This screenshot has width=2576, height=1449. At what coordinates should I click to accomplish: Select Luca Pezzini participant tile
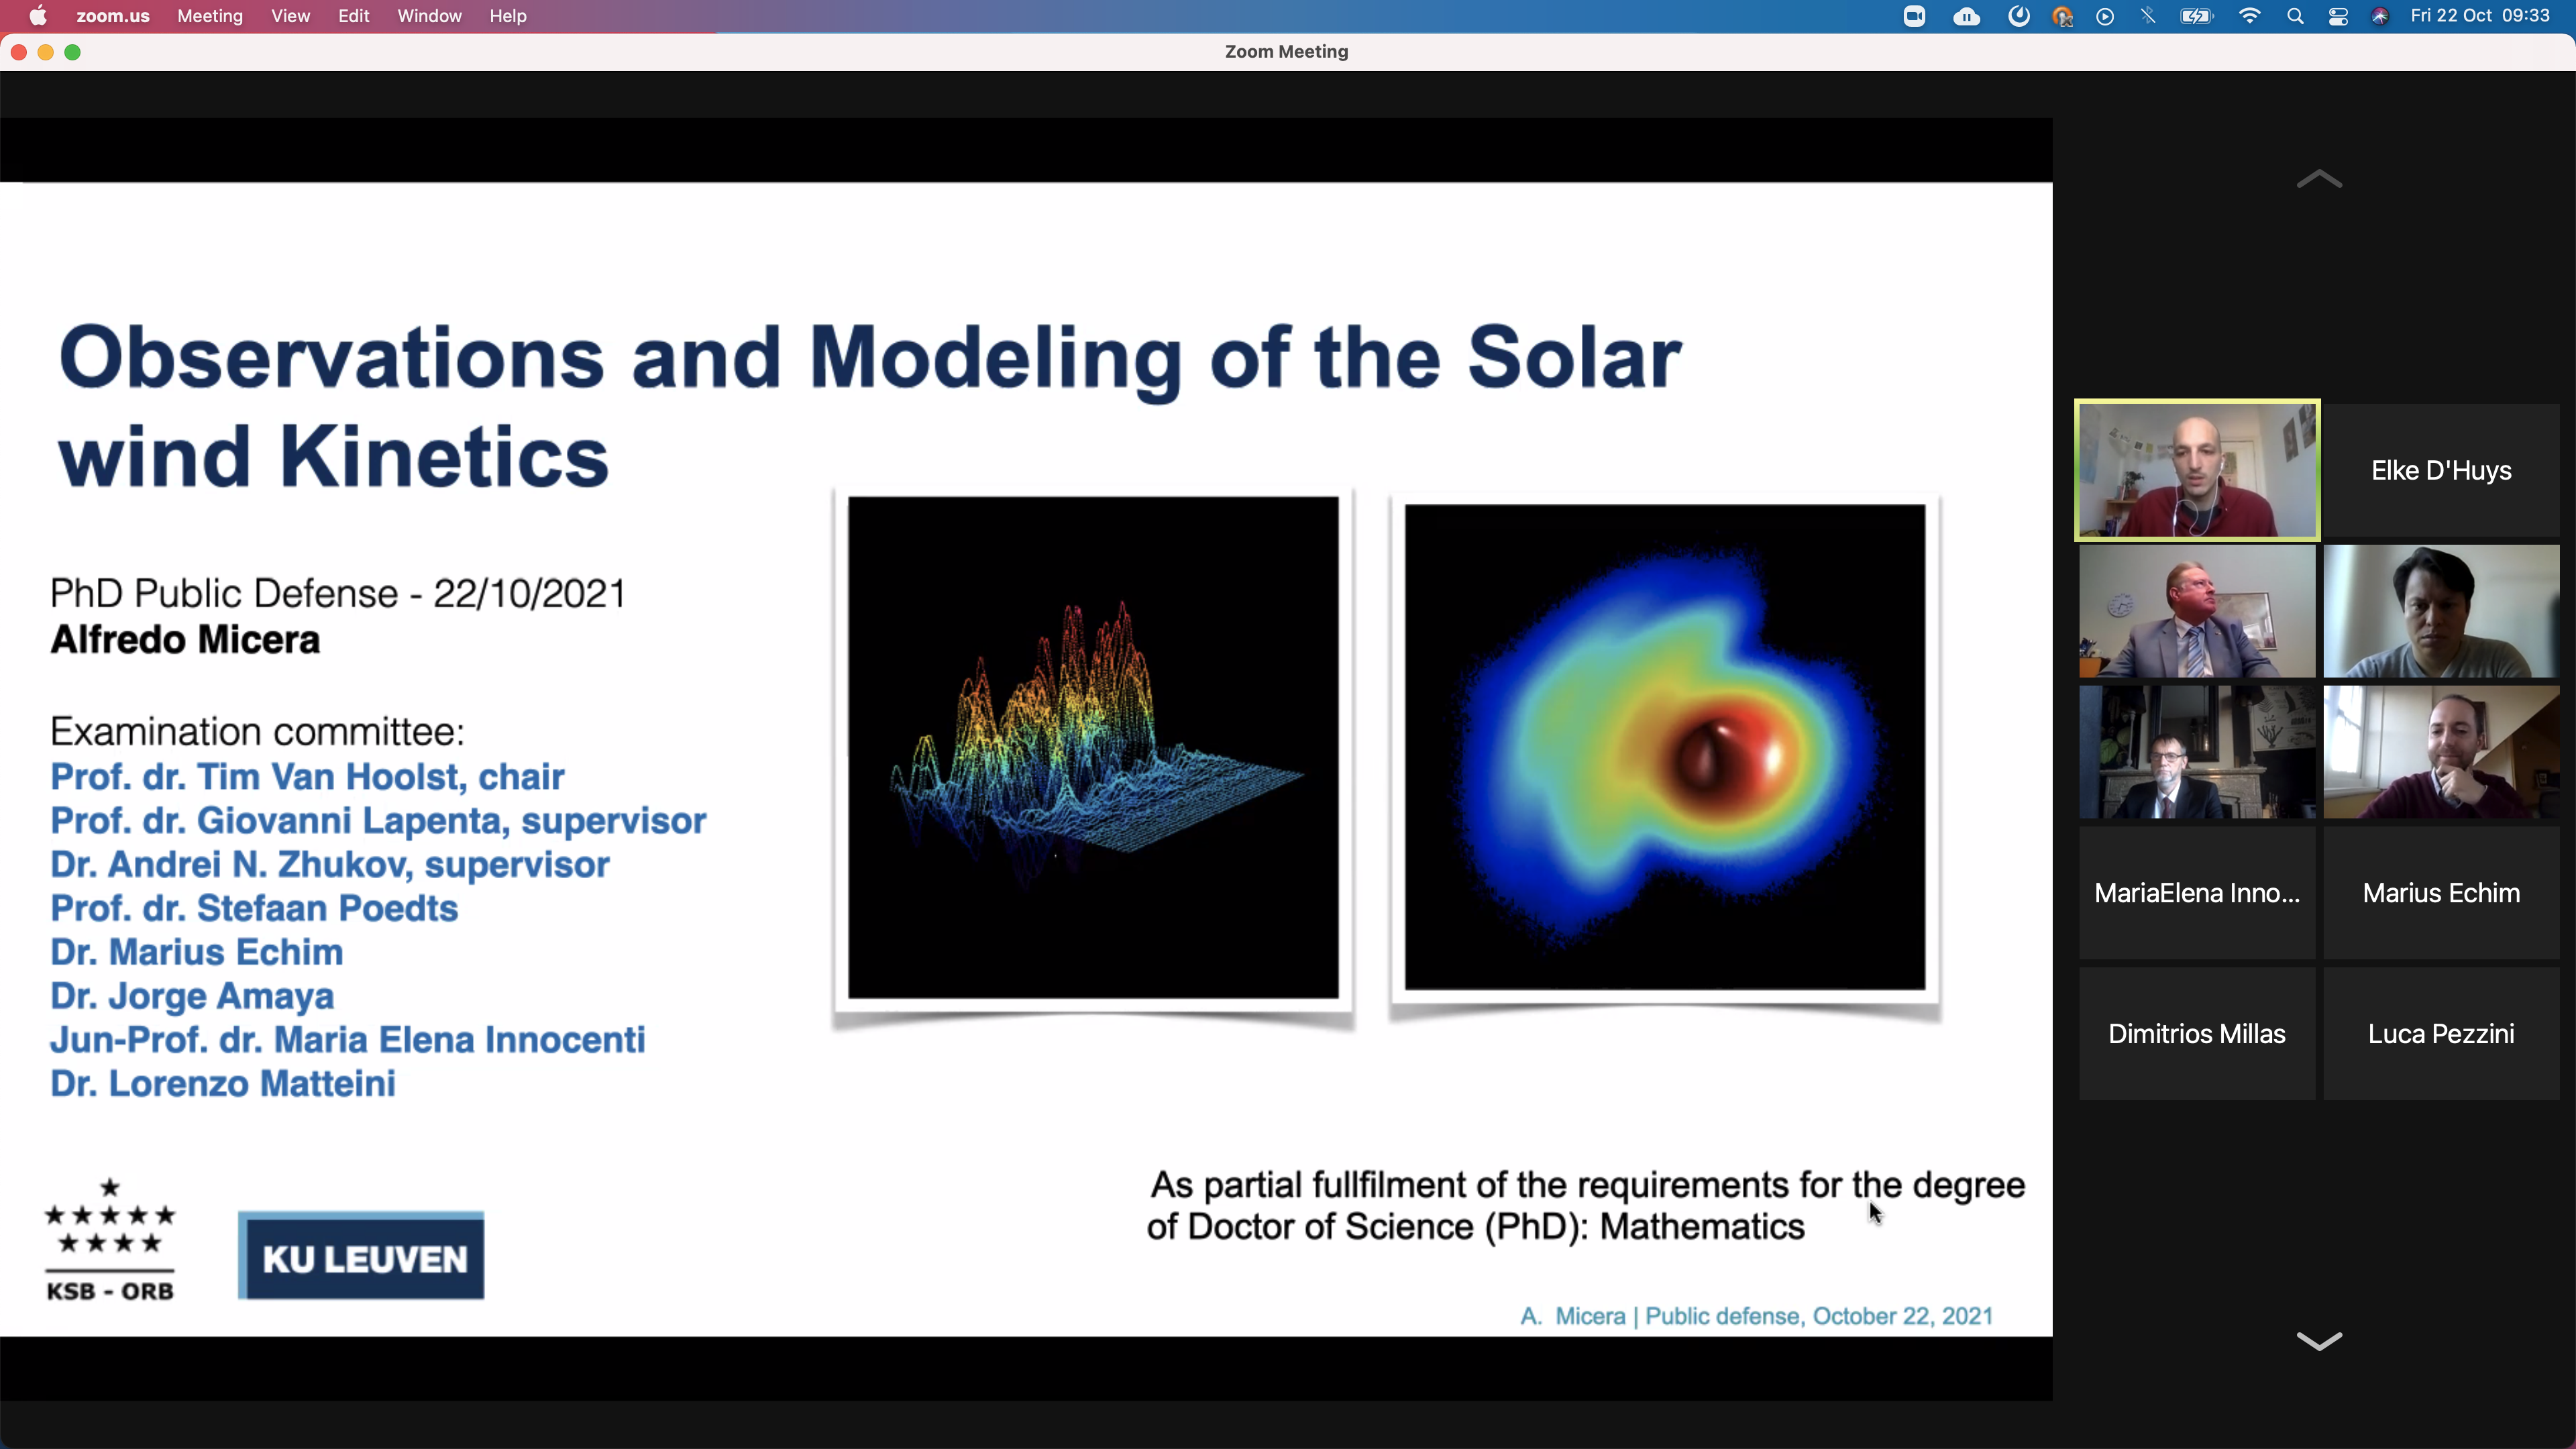tap(2441, 1034)
